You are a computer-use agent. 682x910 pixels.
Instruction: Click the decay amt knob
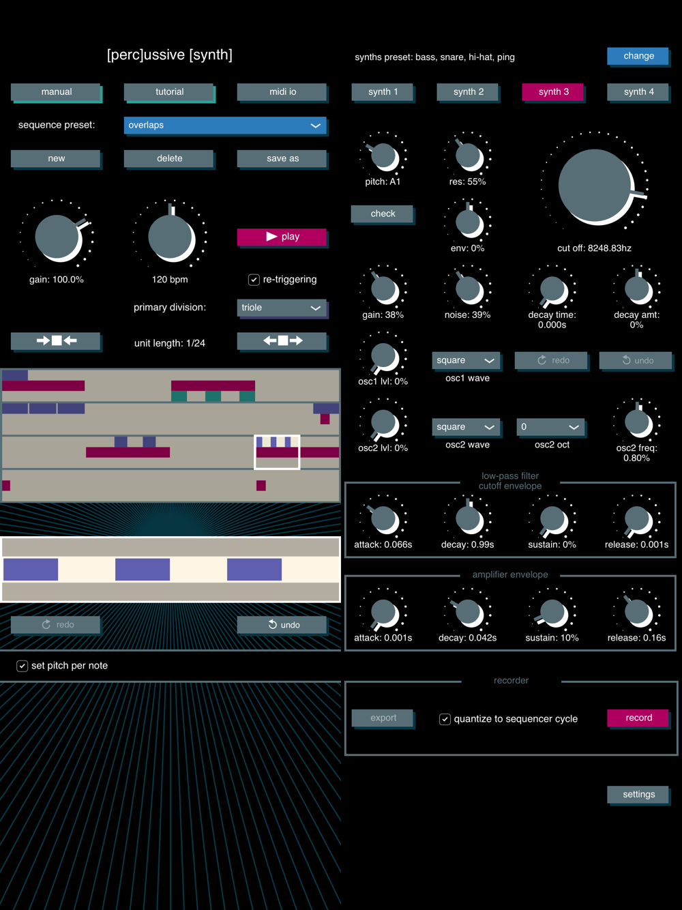(x=638, y=289)
